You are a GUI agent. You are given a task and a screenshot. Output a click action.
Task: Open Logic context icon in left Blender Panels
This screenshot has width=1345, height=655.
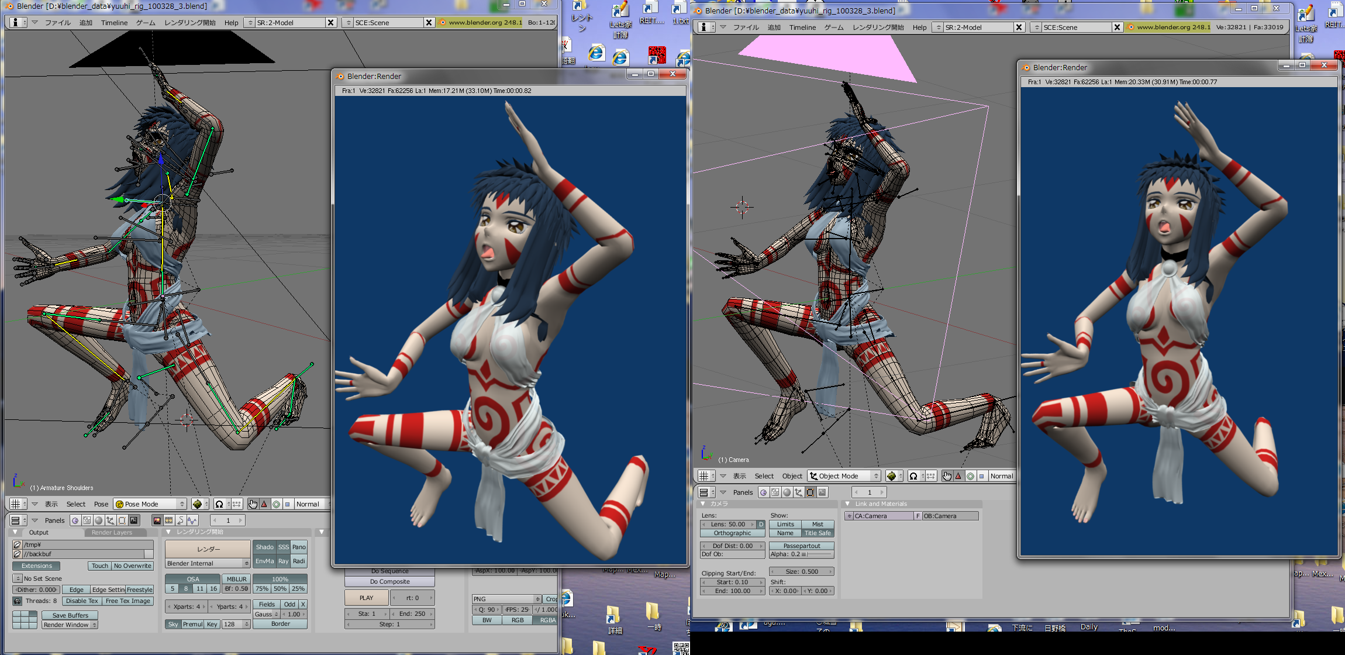pos(75,520)
